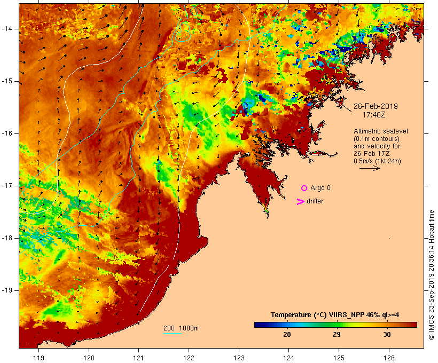Click the 'drifter' legend label
Viewport: 438px width, 363px height.
coord(315,201)
